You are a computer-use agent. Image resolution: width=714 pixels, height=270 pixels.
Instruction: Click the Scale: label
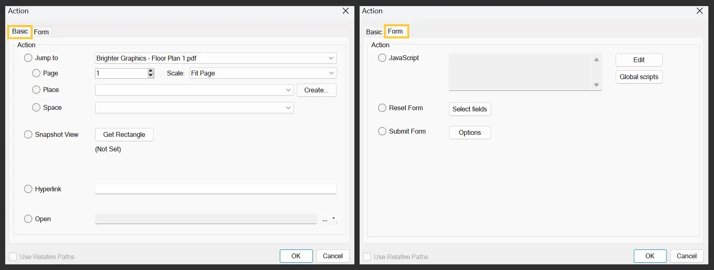click(x=175, y=73)
